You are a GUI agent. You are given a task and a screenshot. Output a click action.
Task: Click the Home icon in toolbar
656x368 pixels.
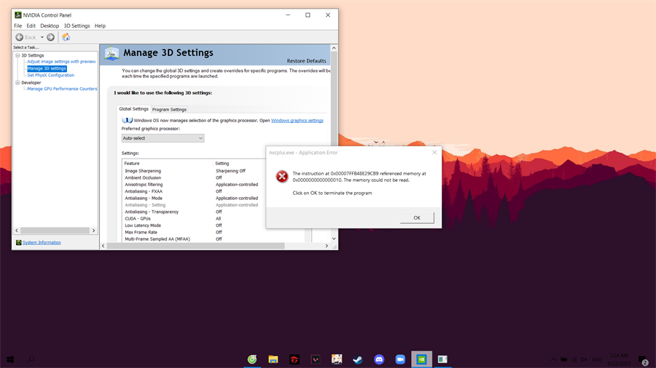(66, 37)
